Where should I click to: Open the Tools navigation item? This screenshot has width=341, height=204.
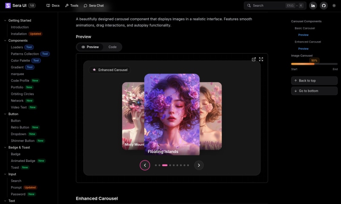coord(72,6)
